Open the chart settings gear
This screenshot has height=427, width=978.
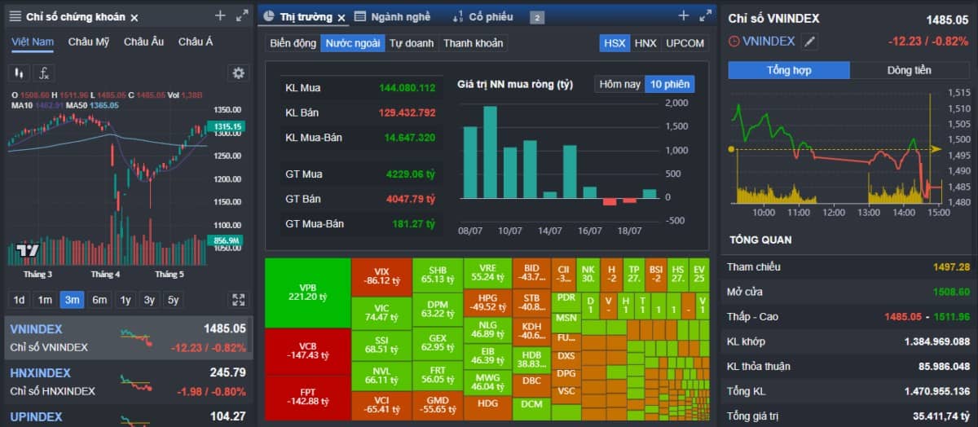click(238, 73)
